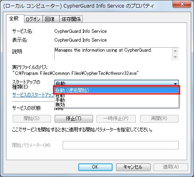Select the 全般 tab
194x177 pixels.
point(14,18)
